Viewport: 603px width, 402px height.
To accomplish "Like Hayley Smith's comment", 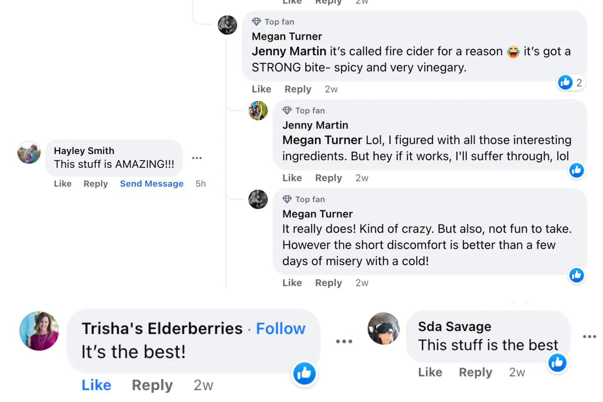I will pyautogui.click(x=62, y=183).
